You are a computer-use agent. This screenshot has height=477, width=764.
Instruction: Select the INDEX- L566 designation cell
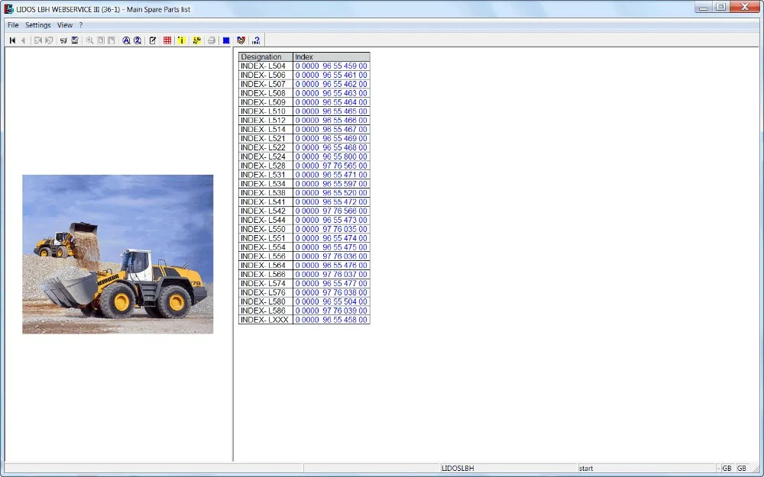pyautogui.click(x=266, y=274)
